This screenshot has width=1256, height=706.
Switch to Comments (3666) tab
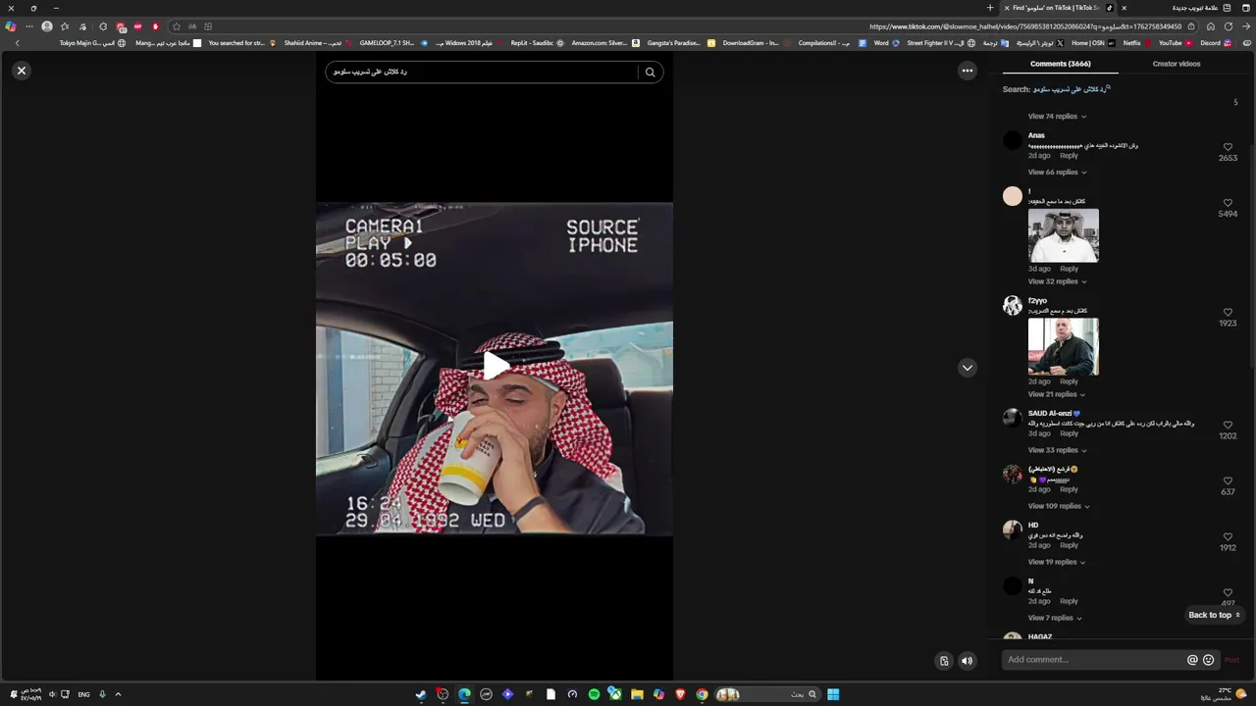[x=1060, y=64]
